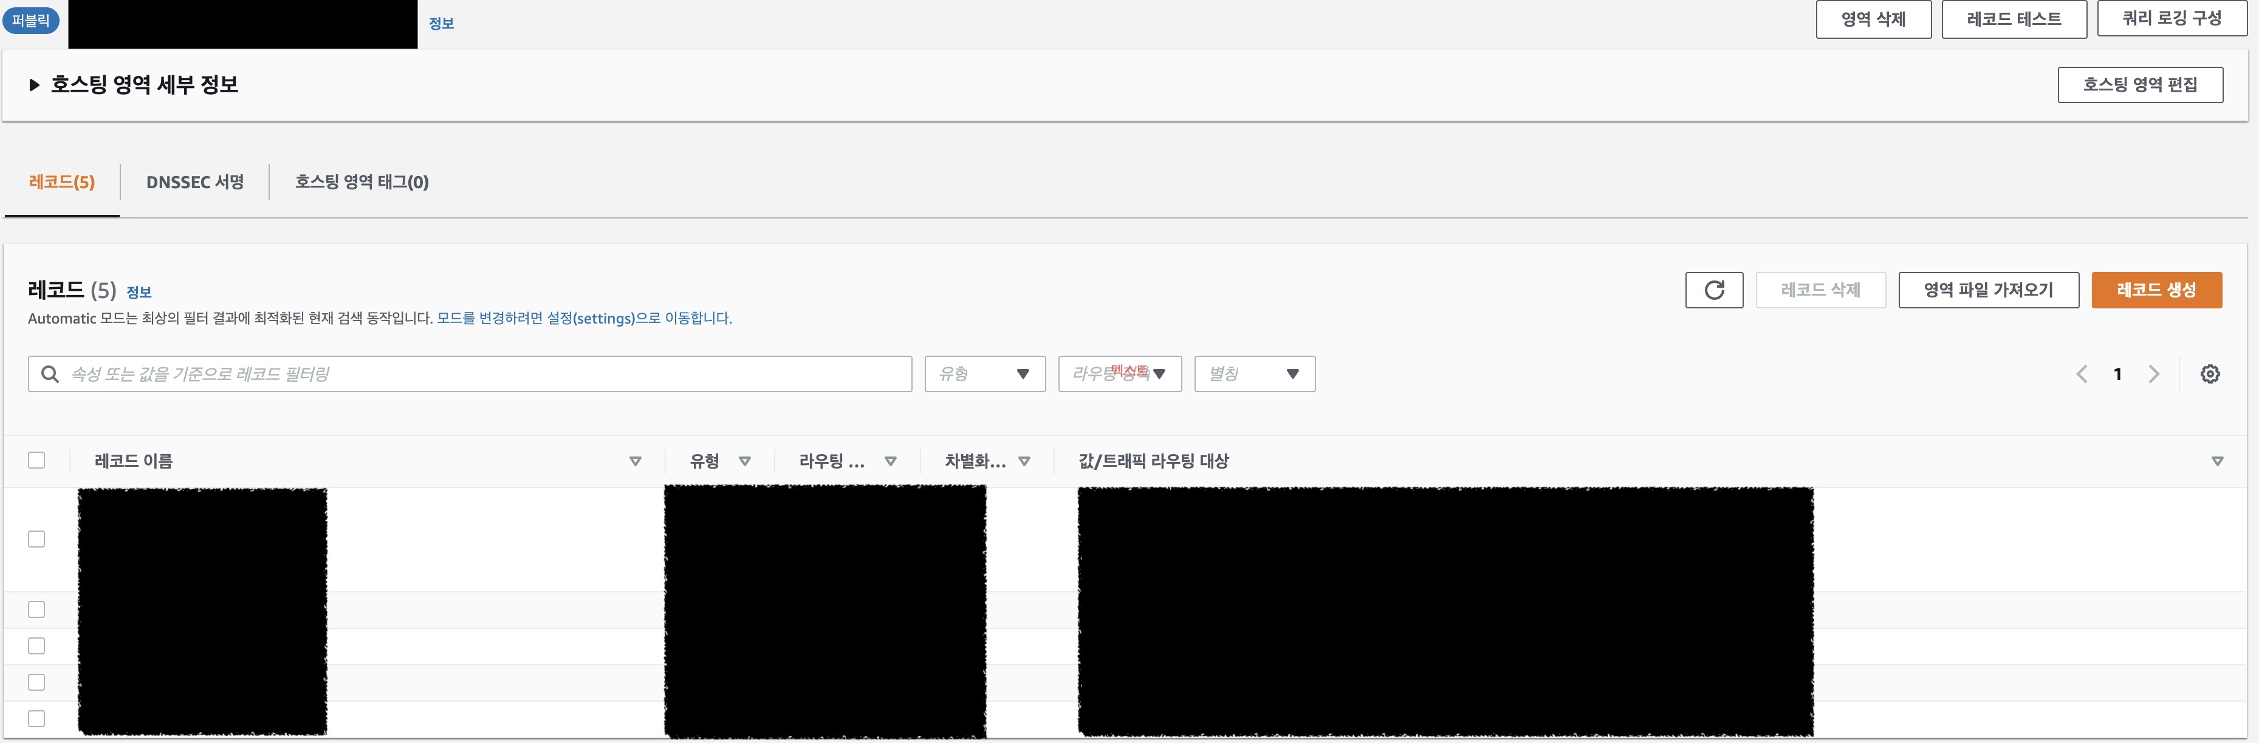
Task: Go to next page arrow
Action: [x=2154, y=374]
